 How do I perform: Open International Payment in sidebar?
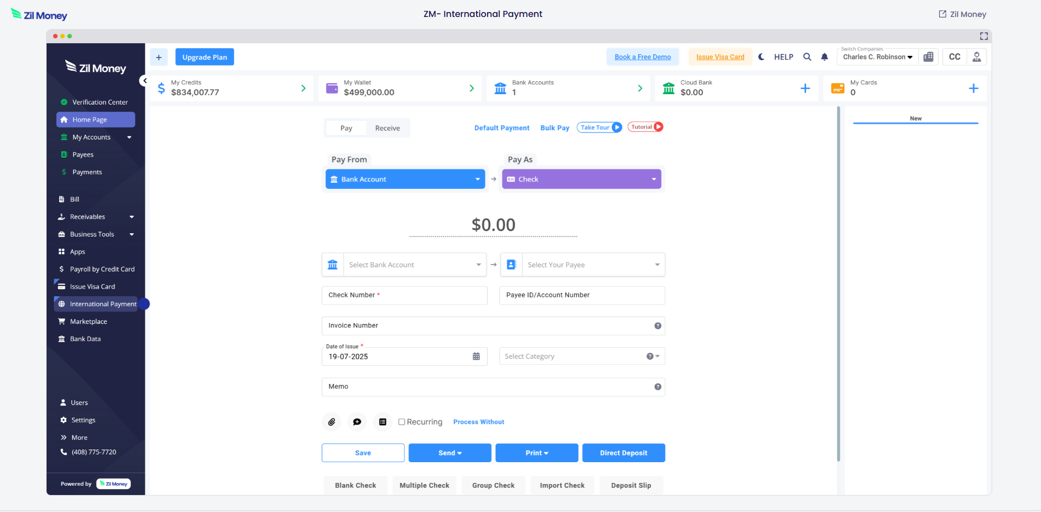tap(103, 304)
